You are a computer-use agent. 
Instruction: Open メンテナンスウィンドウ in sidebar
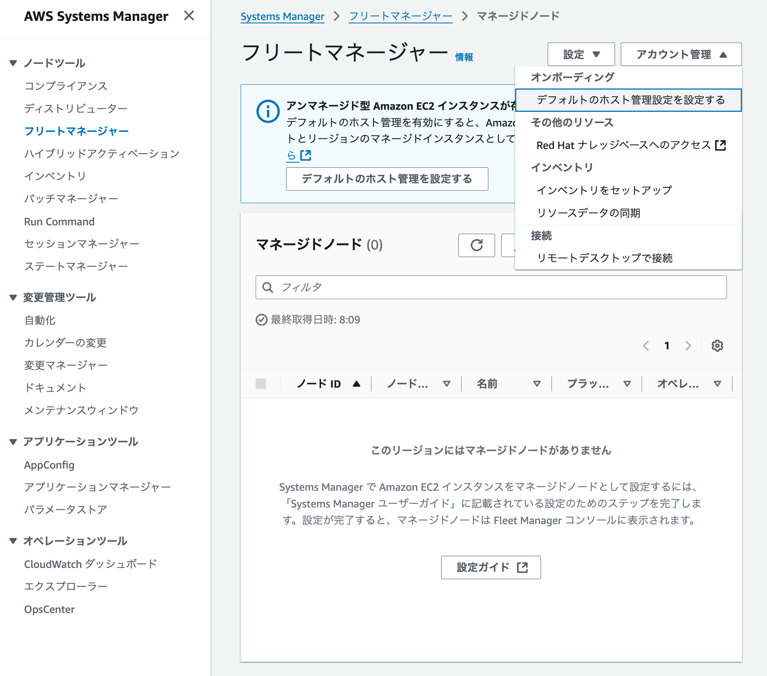tap(81, 410)
